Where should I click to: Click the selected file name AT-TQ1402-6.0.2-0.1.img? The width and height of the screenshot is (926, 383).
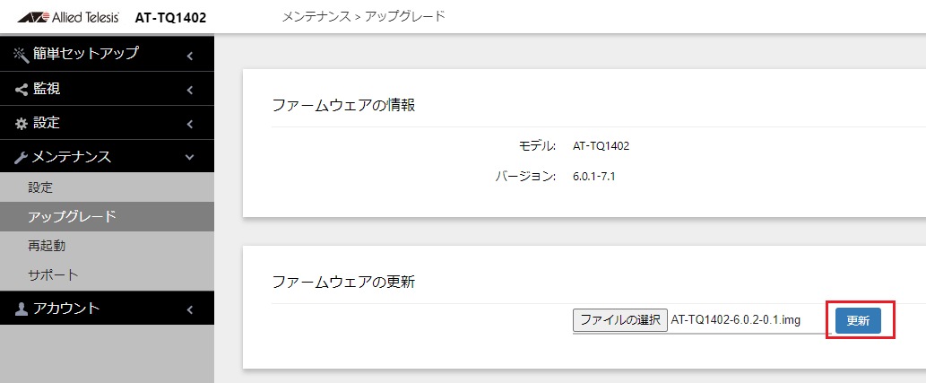[736, 319]
